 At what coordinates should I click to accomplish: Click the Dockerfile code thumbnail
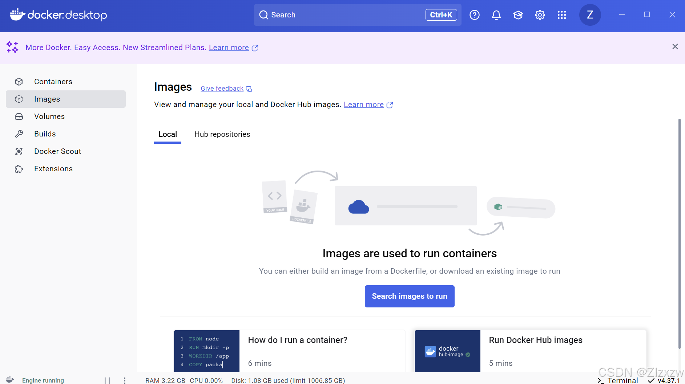point(207,351)
